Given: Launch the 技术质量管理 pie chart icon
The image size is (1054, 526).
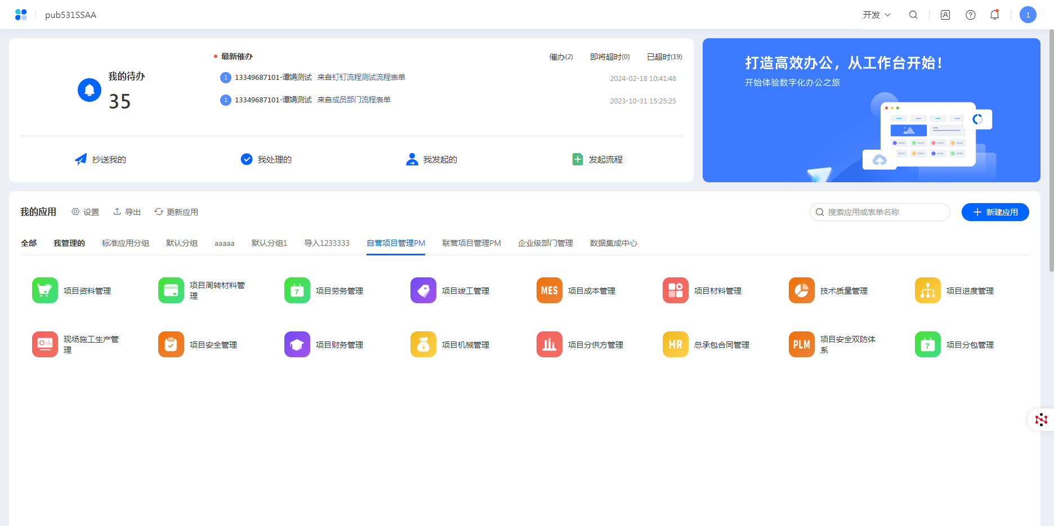Looking at the screenshot, I should pos(801,290).
